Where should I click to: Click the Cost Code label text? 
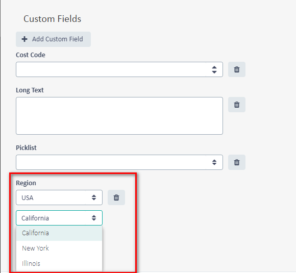pos(31,55)
